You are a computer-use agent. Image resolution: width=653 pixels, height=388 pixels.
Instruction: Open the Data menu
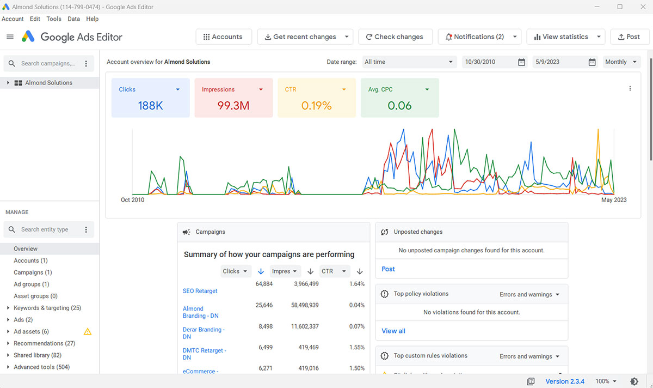tap(74, 19)
